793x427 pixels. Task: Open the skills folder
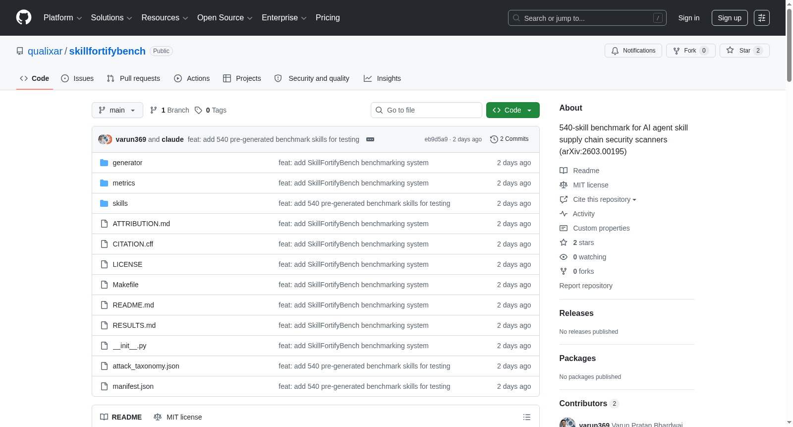point(120,203)
